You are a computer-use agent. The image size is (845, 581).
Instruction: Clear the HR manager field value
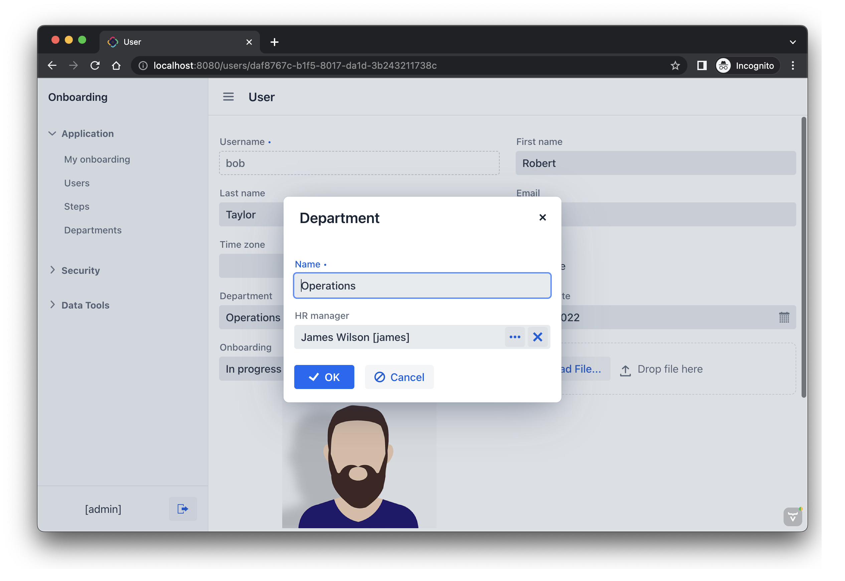[x=537, y=337]
